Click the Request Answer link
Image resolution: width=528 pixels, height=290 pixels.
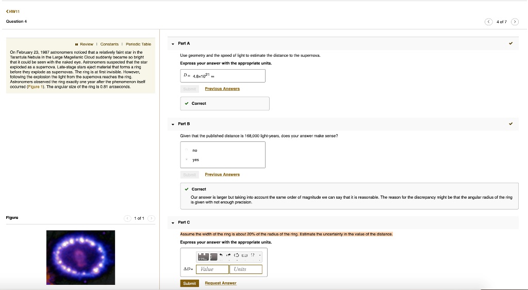point(220,283)
